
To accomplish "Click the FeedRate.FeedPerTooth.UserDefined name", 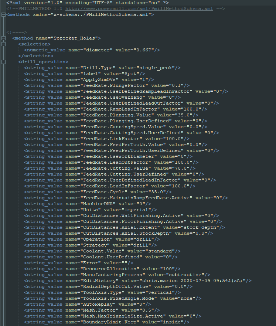I will pos(132,150).
